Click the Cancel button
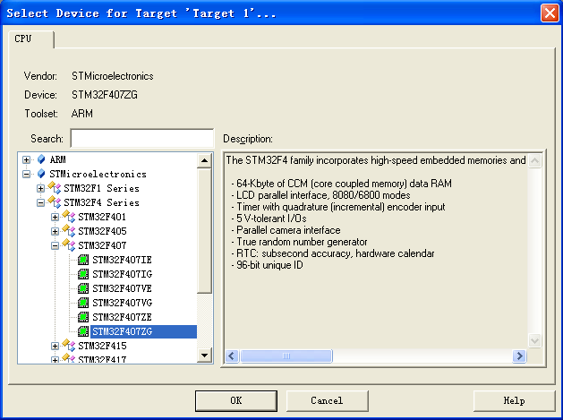This screenshot has height=420, width=563. (327, 401)
